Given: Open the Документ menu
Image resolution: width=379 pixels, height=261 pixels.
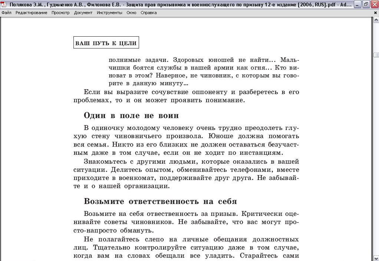Looking at the screenshot, I should (x=83, y=13).
